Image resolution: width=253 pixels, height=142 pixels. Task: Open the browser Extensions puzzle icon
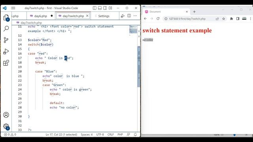point(231,19)
